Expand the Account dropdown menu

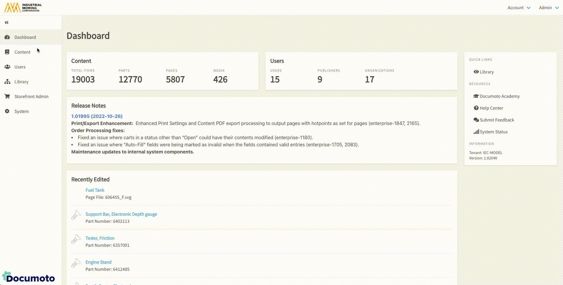519,8
